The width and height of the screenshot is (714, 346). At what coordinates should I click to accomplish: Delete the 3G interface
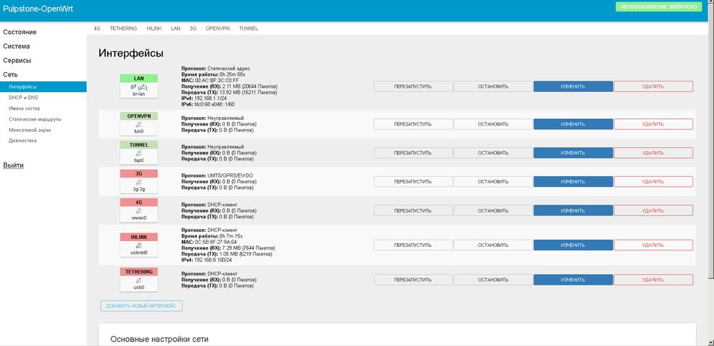[653, 182]
